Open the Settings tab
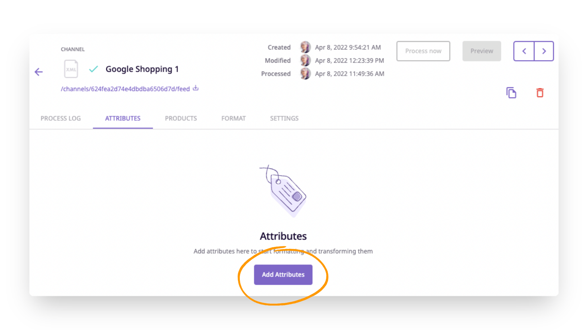The height and width of the screenshot is (330, 588). tap(284, 118)
